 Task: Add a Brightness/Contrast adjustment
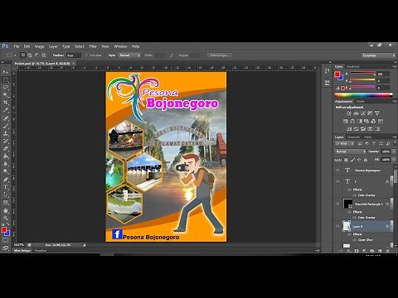349,113
